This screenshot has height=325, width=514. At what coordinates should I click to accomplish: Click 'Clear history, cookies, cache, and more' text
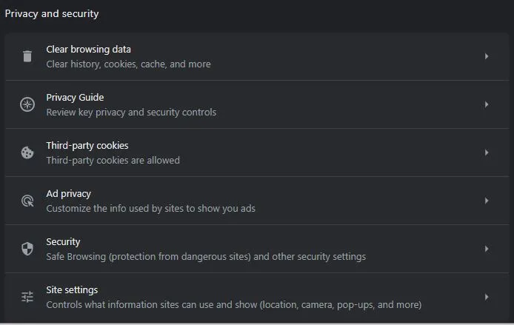129,64
